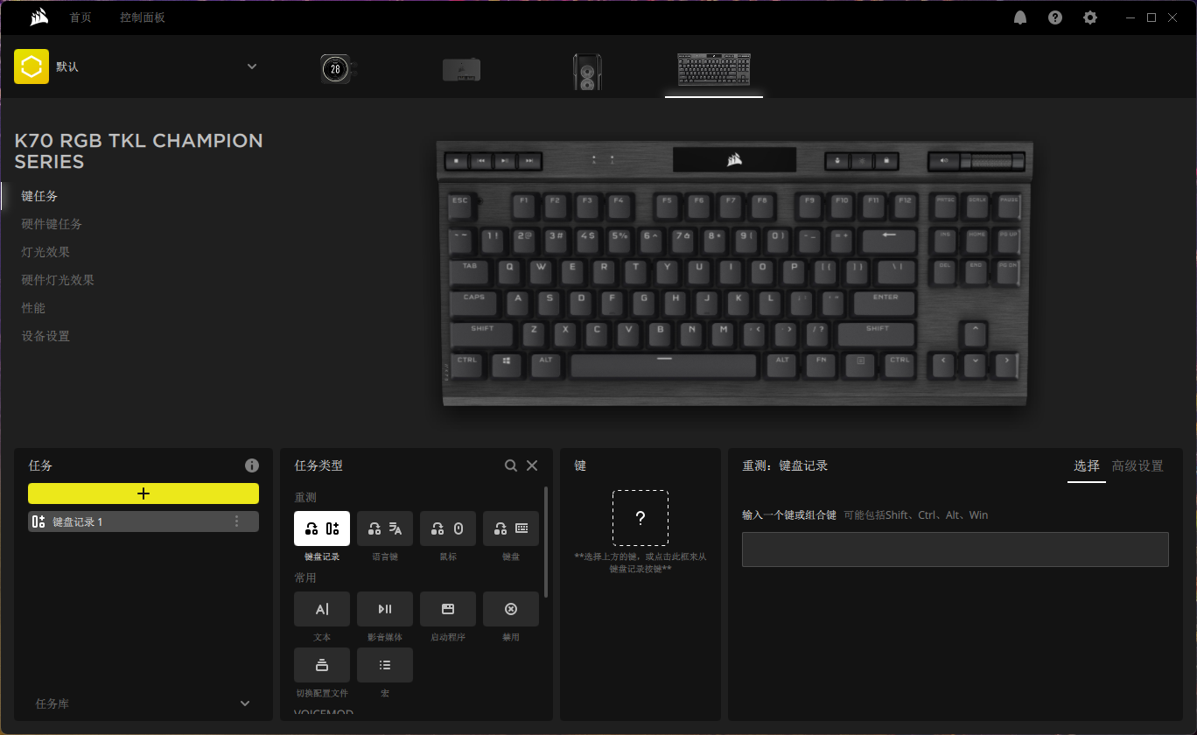
Task: Click the task type list scrollbar
Action: click(x=547, y=542)
